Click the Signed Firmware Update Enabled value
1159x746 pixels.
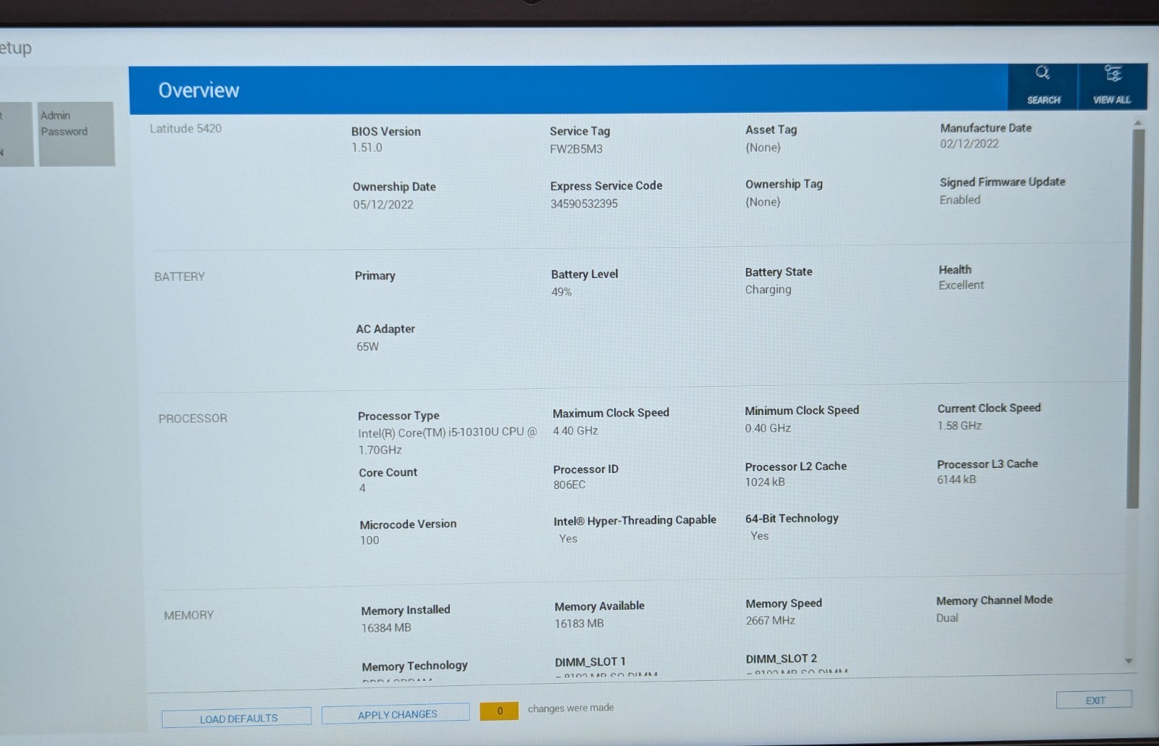[960, 200]
